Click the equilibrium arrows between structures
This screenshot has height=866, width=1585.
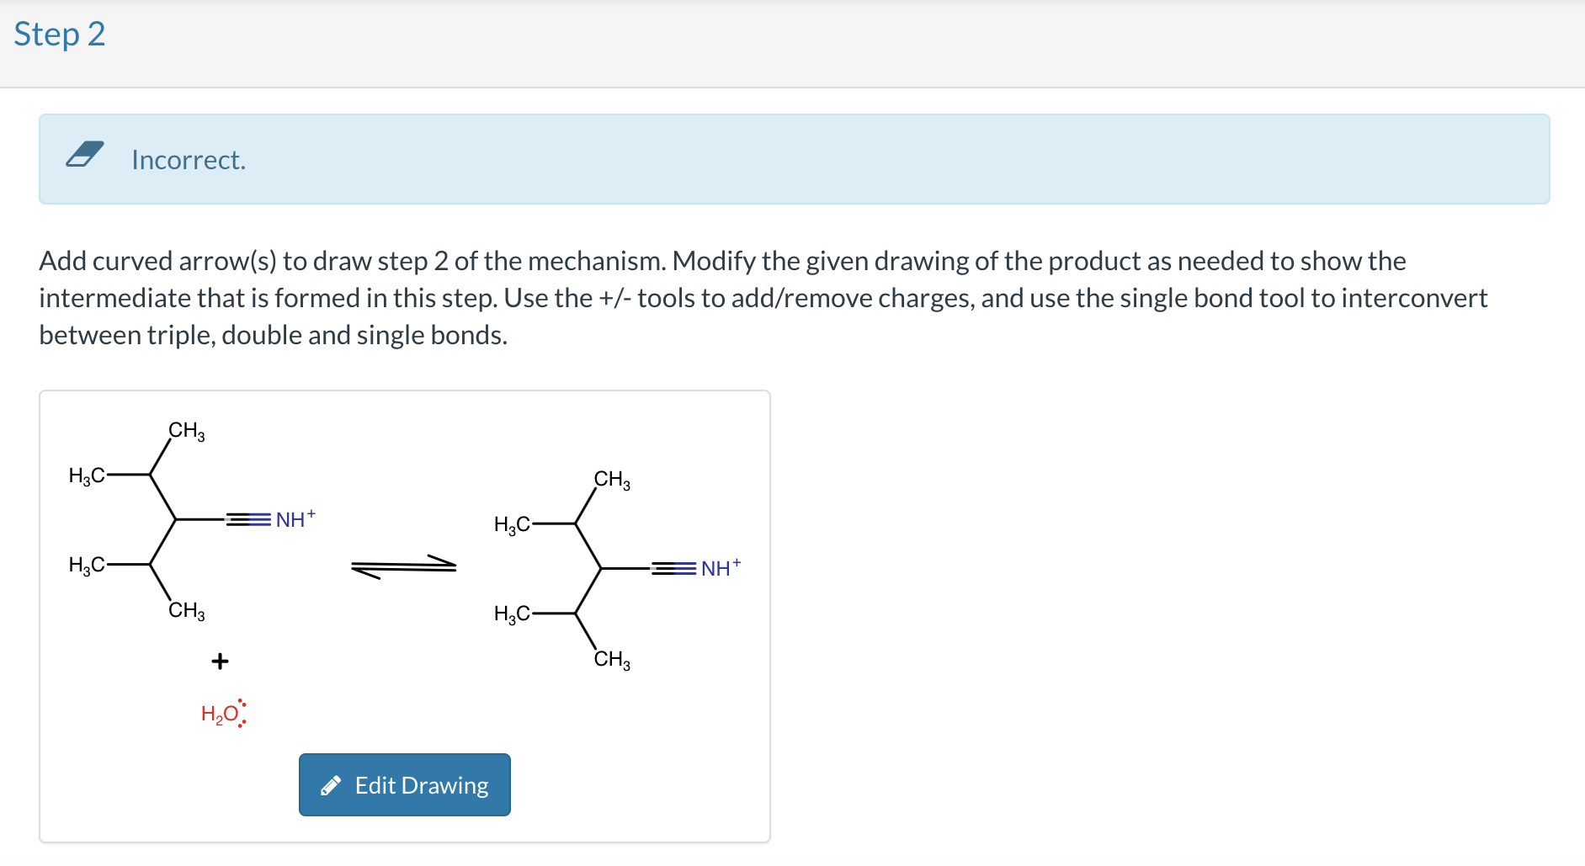402,566
